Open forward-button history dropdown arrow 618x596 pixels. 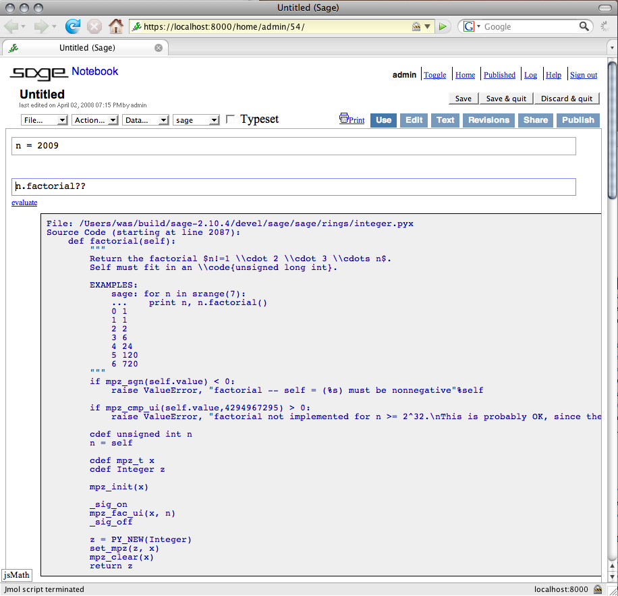click(x=54, y=27)
